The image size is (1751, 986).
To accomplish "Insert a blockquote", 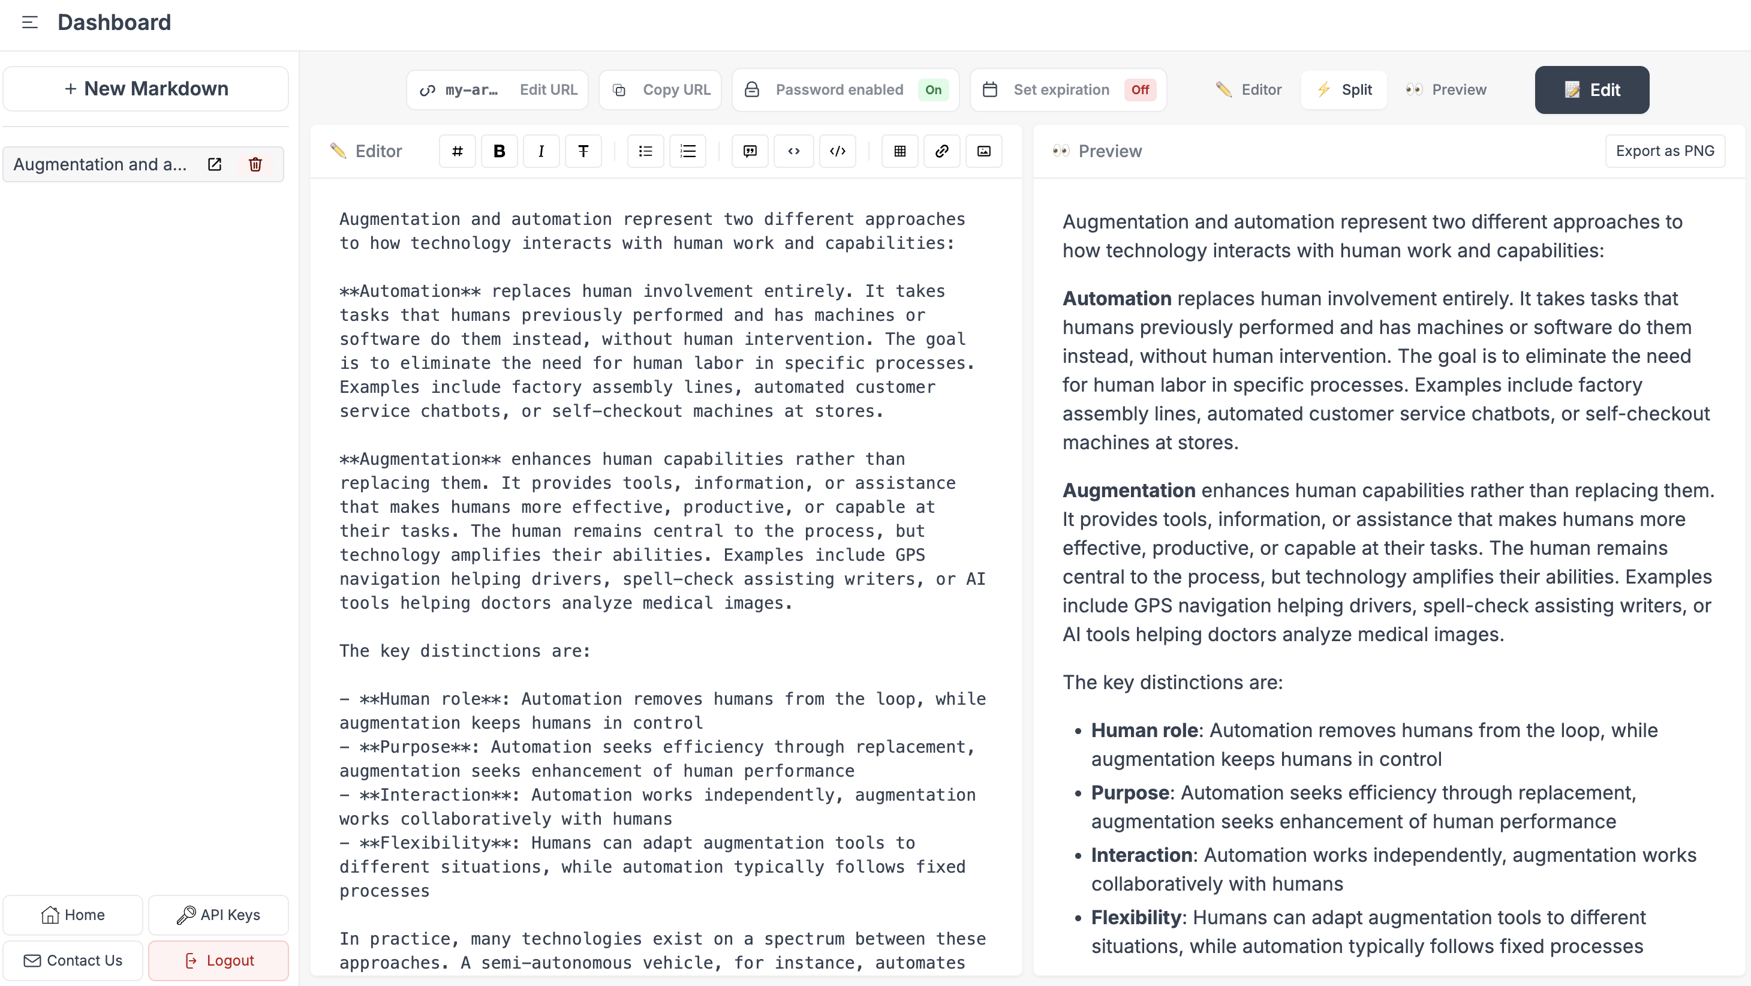I will coord(749,151).
